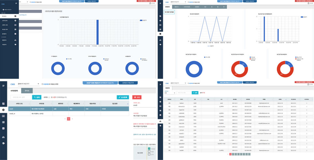Open the member type dropdown in member list screen
This screenshot has height=160, width=314.
coord(170,93)
